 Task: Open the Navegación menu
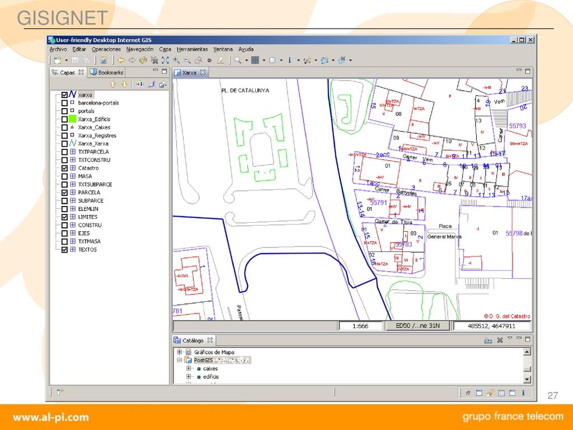(x=139, y=49)
